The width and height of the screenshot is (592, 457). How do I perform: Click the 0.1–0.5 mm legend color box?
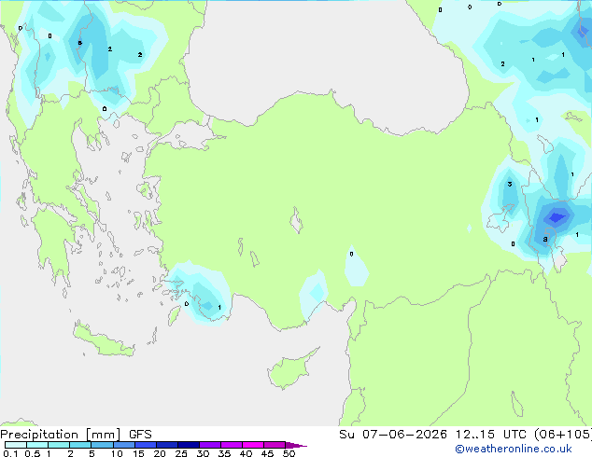point(16,445)
